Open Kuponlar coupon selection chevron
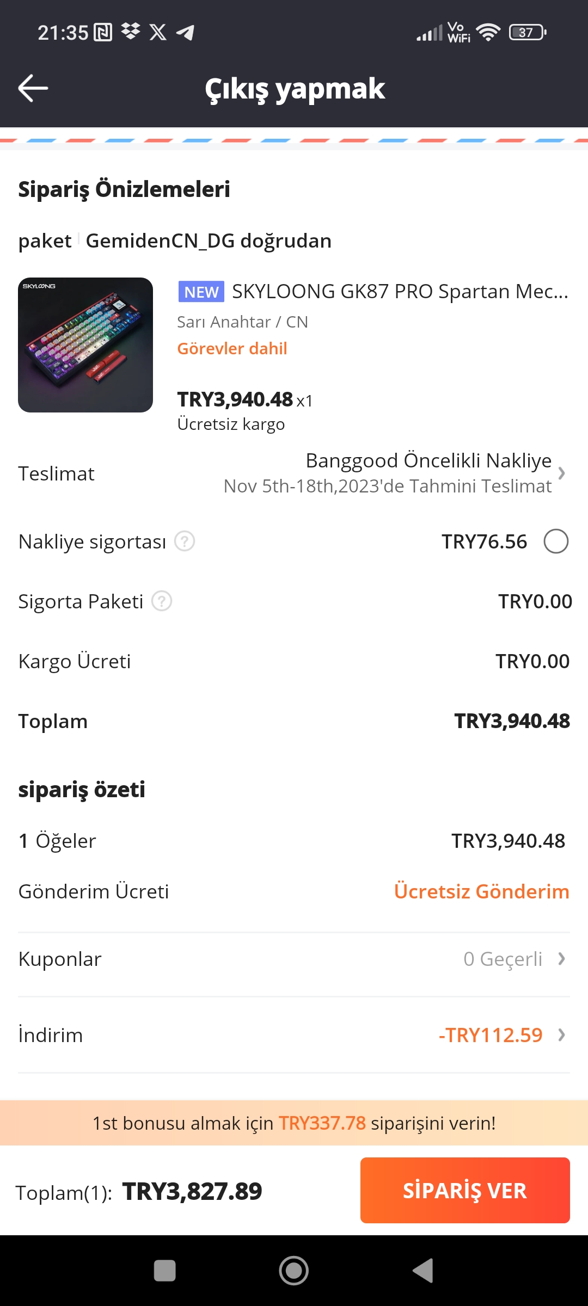The width and height of the screenshot is (588, 1306). pyautogui.click(x=561, y=959)
